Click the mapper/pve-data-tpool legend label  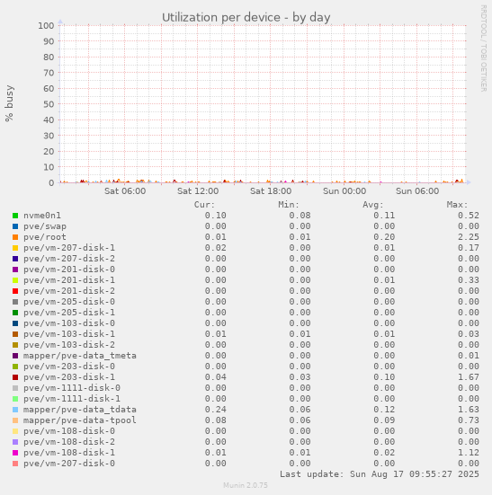[80, 420]
